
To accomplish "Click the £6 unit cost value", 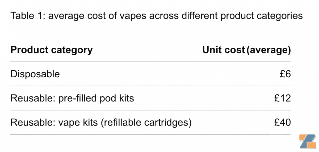I will pos(285,74).
